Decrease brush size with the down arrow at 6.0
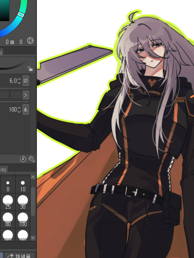This screenshot has height=258, width=194. tap(19, 82)
